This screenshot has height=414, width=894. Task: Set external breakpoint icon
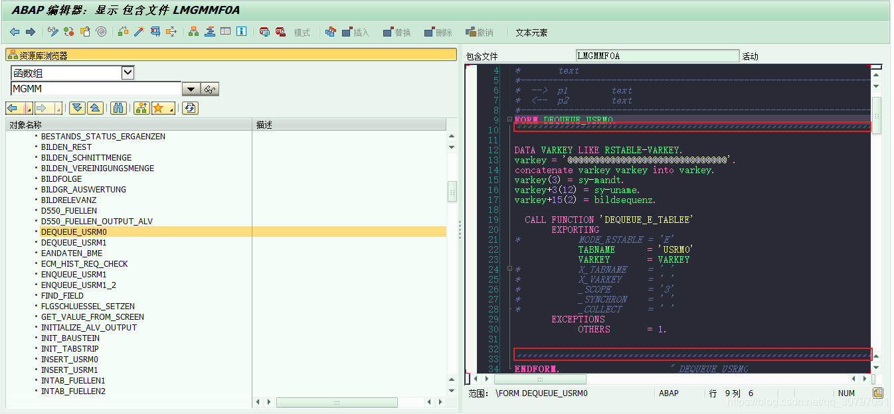(x=280, y=32)
